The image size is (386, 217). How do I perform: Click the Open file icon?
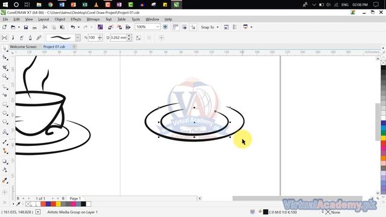coord(13,27)
